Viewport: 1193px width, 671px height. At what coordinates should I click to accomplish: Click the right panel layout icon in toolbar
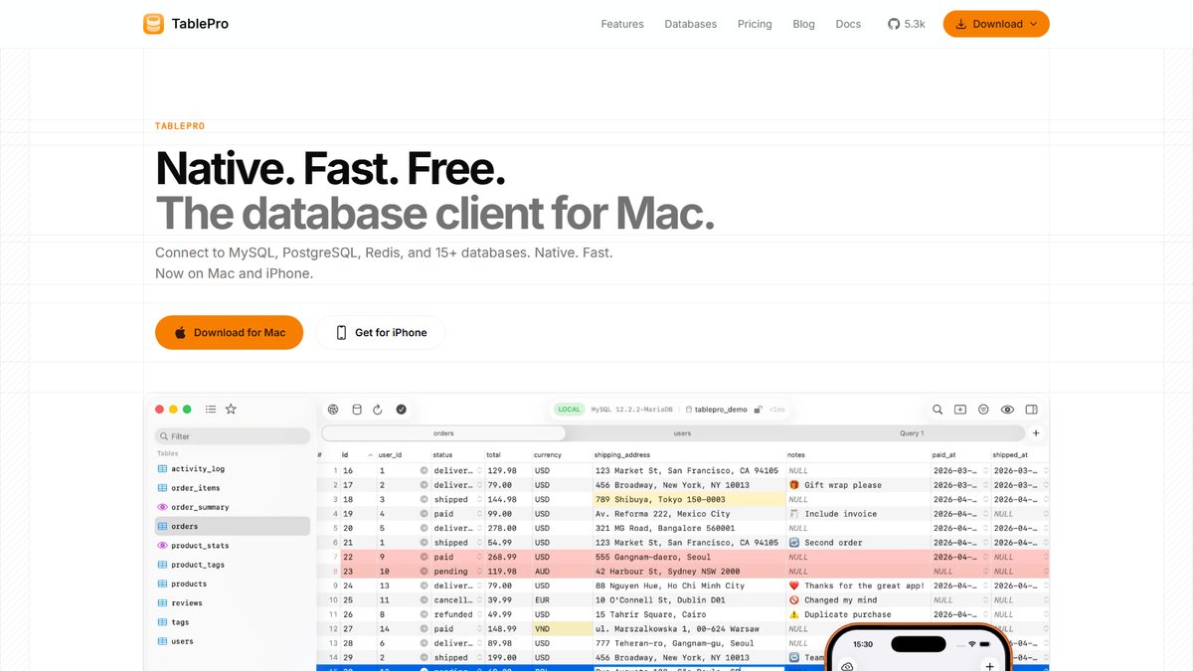[1031, 409]
